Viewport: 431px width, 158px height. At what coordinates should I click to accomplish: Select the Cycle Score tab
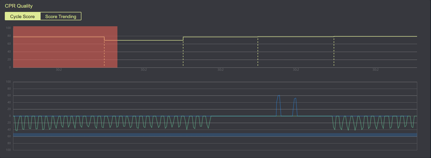[x=23, y=16]
